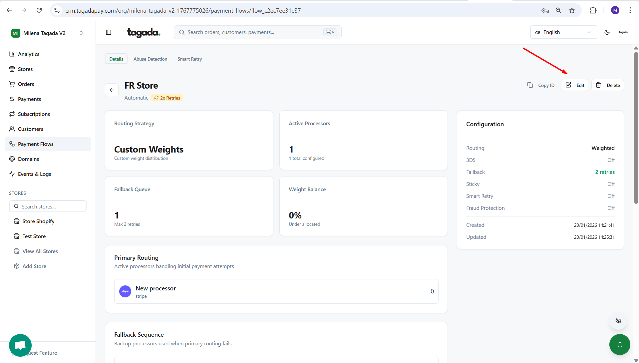The width and height of the screenshot is (639, 363).
Task: Open the green chat support bubble
Action: point(20,345)
